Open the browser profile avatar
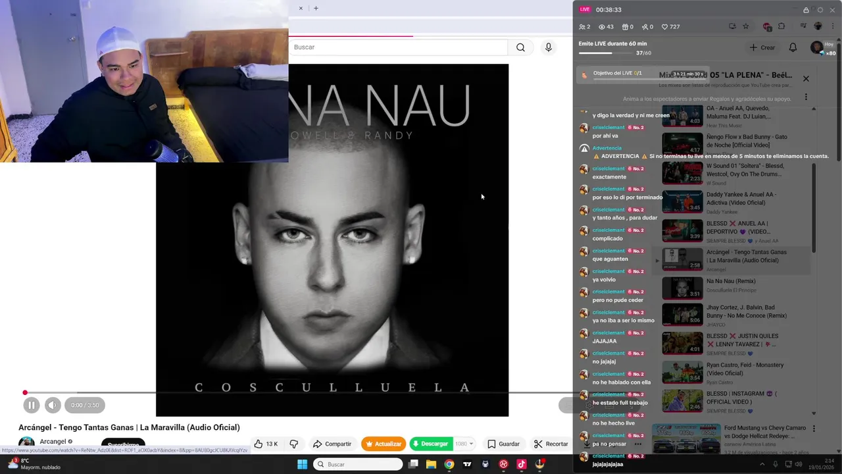842x474 pixels. click(x=818, y=26)
